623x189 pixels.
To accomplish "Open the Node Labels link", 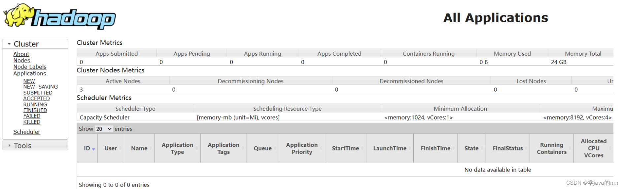I will pos(30,67).
